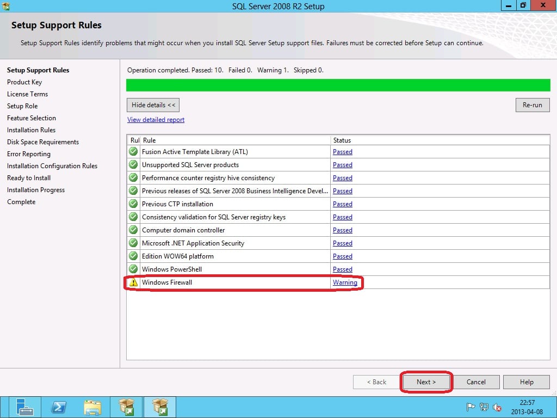This screenshot has width=557, height=418.
Task: Open Passed link for Consistency validation registry keys
Action: pos(343,217)
